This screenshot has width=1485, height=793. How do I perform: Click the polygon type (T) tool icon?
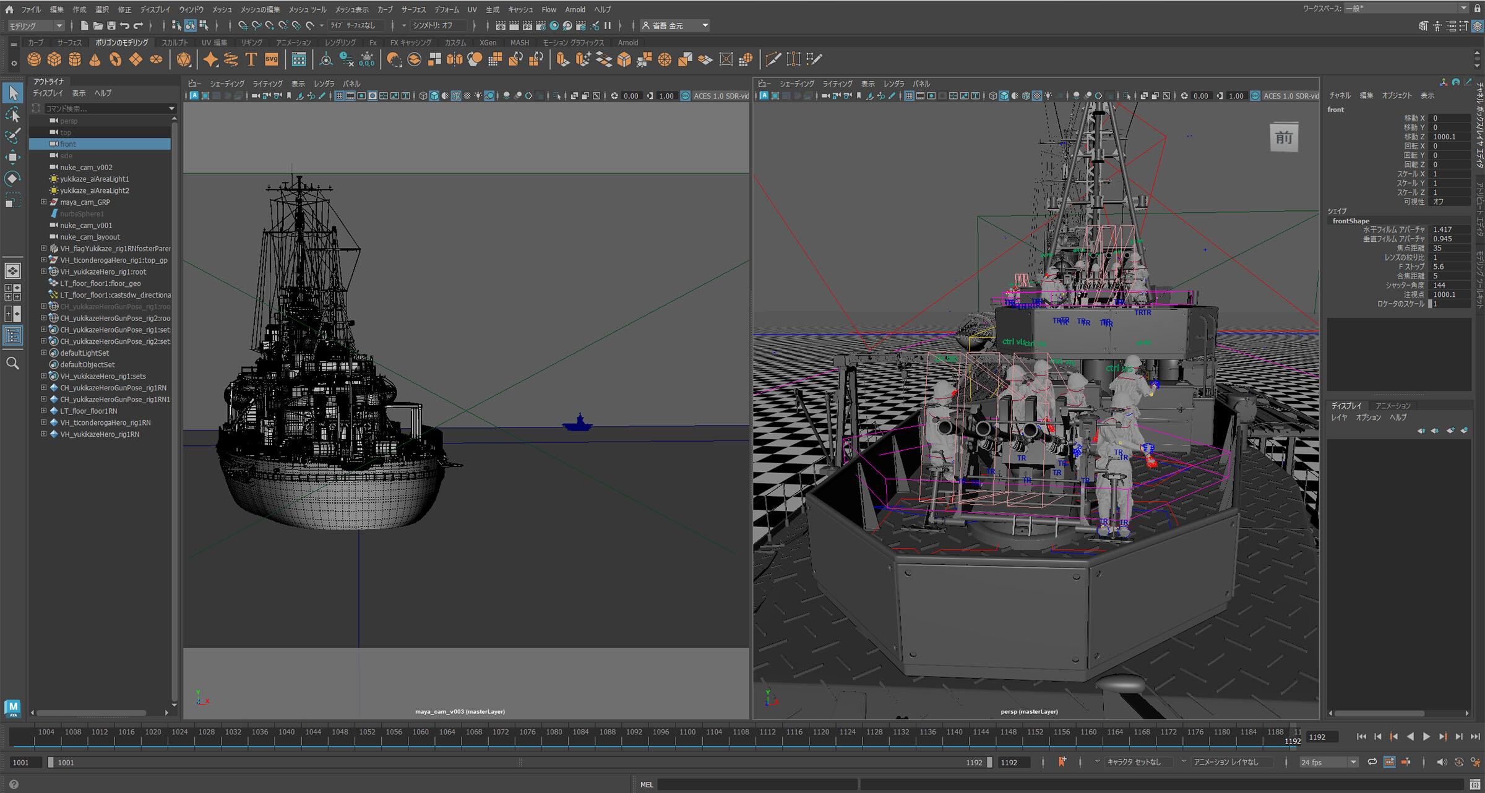(x=251, y=59)
